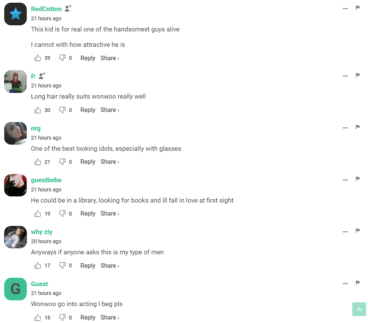Upvote RedCotton's comment
368x323 pixels.
click(x=38, y=58)
